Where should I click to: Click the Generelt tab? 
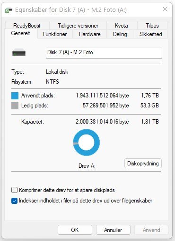point(20,33)
